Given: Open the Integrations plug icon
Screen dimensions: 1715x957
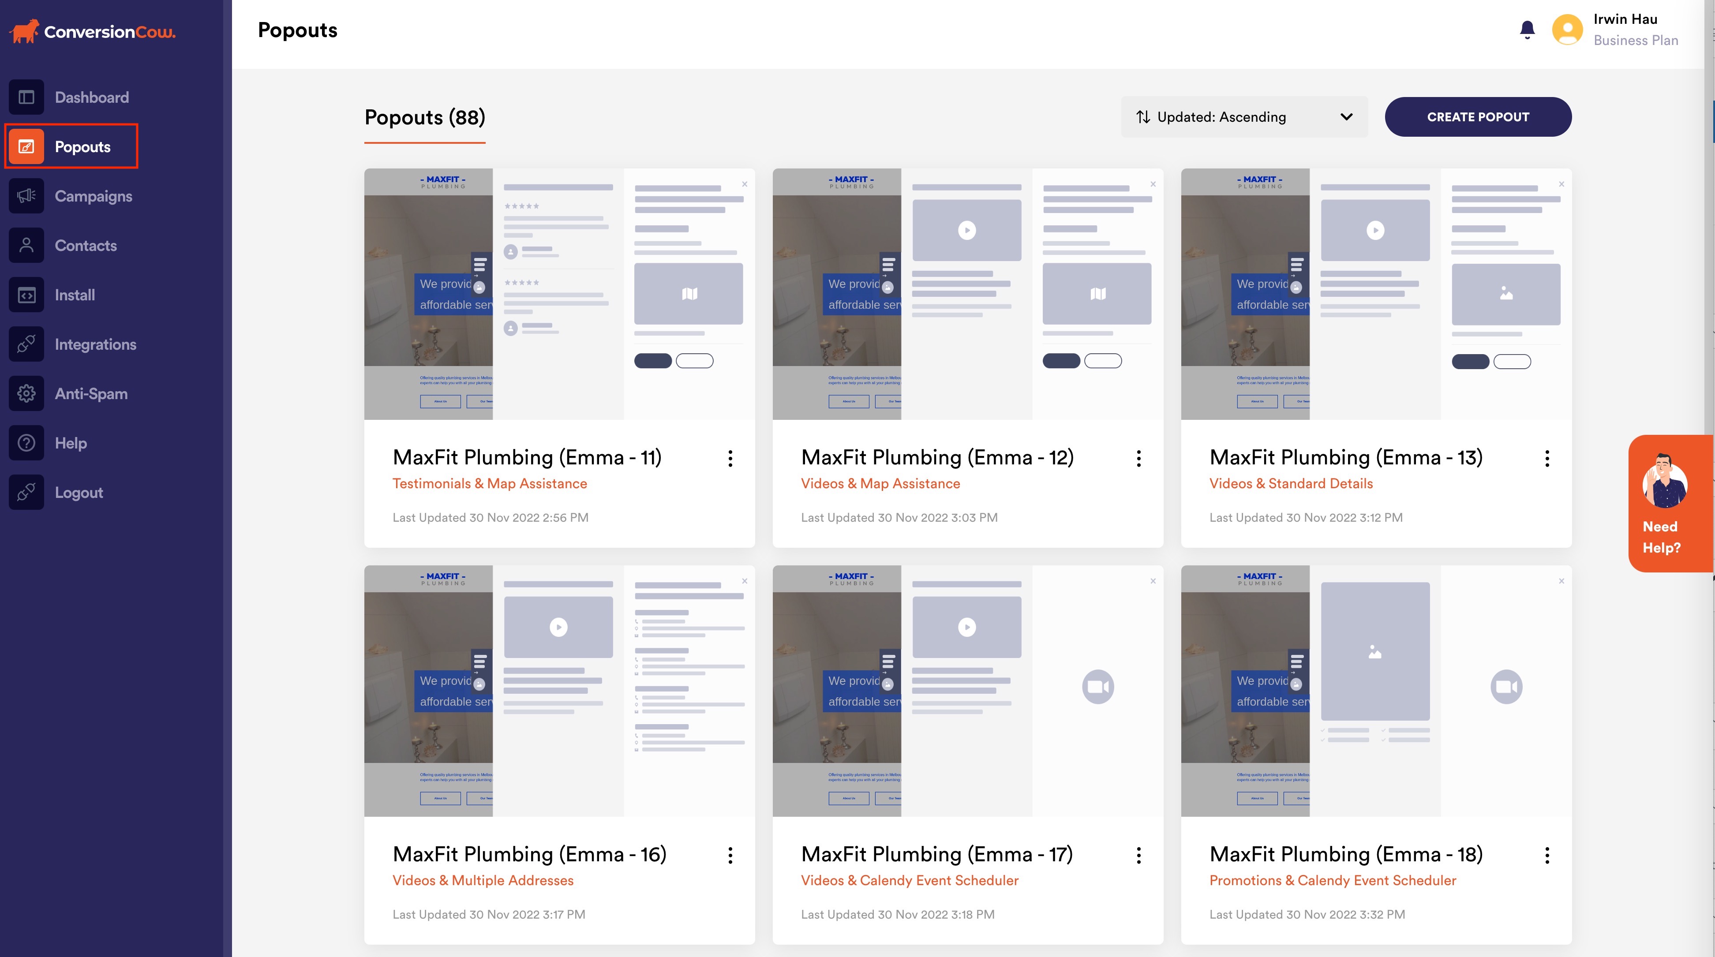Looking at the screenshot, I should click(x=26, y=344).
